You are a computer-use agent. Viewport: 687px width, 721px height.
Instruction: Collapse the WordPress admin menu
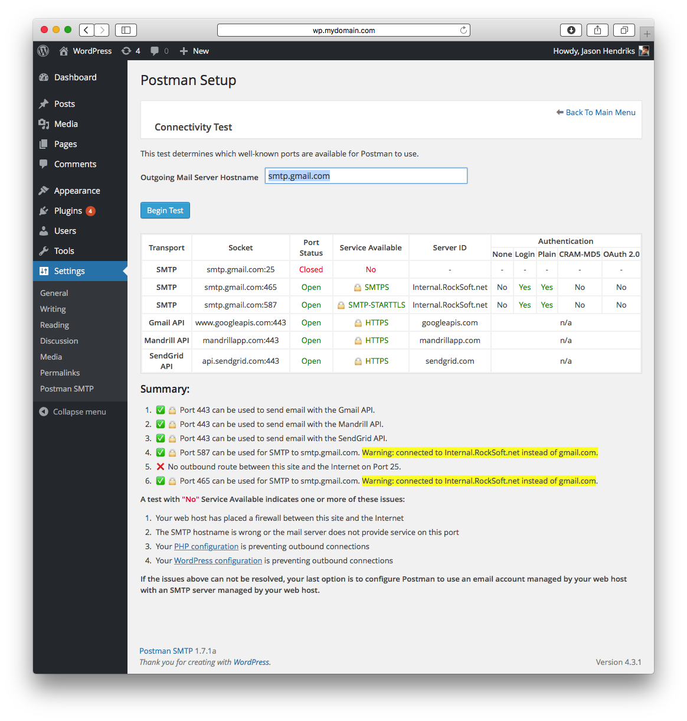(73, 412)
